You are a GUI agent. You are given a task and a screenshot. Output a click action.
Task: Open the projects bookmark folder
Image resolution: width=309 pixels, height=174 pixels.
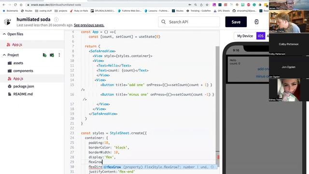coord(61,11)
